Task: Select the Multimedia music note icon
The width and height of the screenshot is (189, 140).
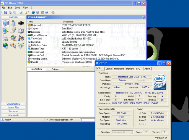Action: pyautogui.click(x=21, y=38)
